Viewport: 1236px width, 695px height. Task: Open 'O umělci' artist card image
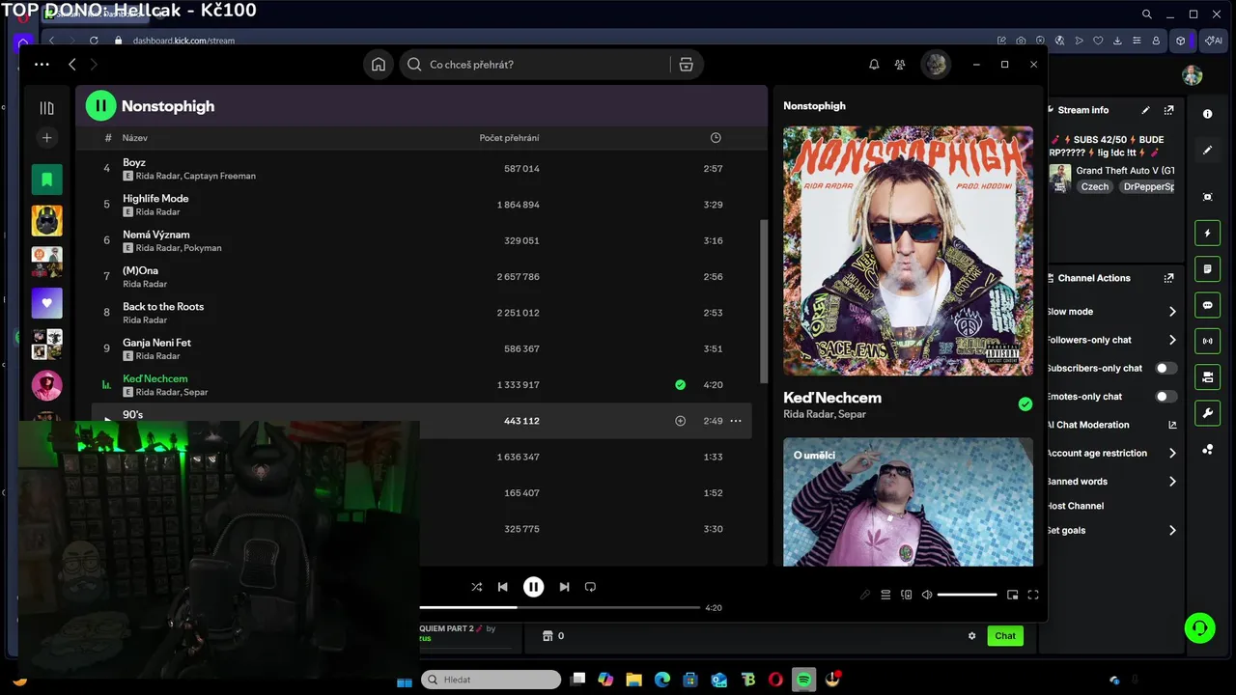point(908,502)
